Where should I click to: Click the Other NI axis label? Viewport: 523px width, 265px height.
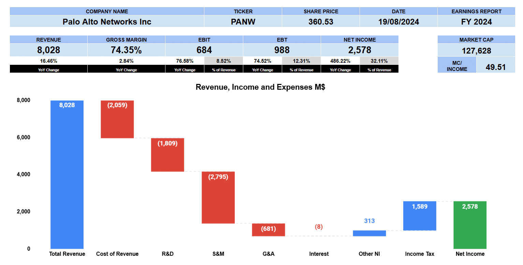click(369, 254)
